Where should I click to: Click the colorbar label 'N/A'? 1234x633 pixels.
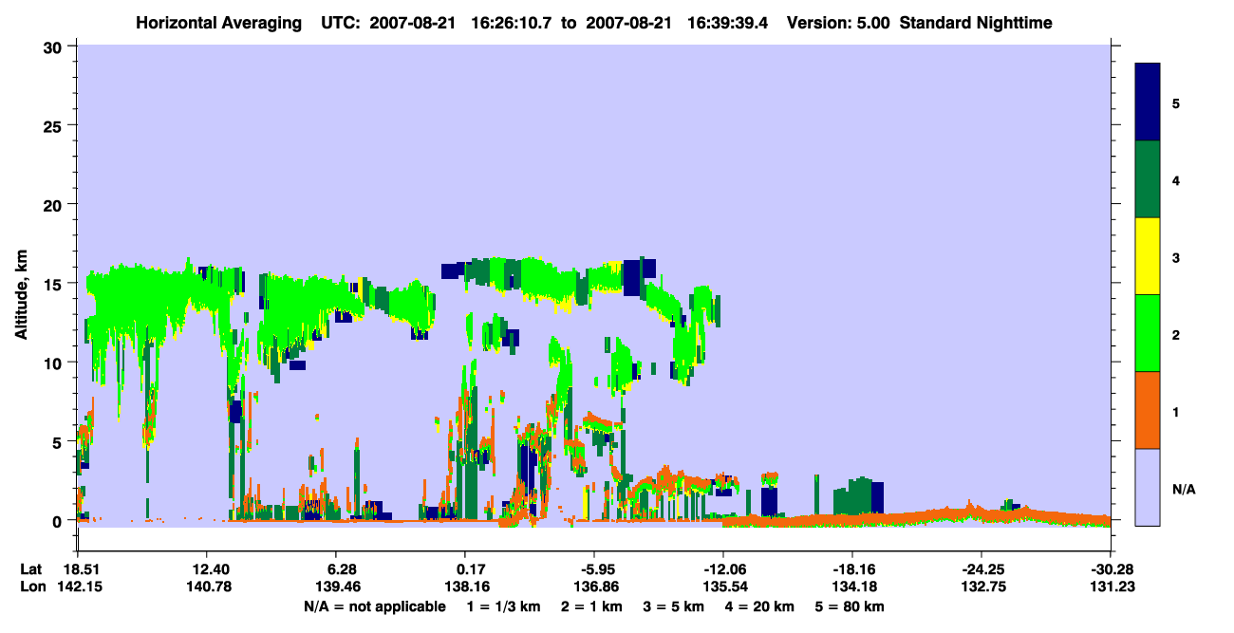1184,490
